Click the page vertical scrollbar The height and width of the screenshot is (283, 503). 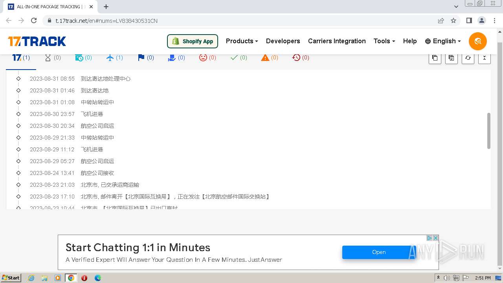pos(500,153)
